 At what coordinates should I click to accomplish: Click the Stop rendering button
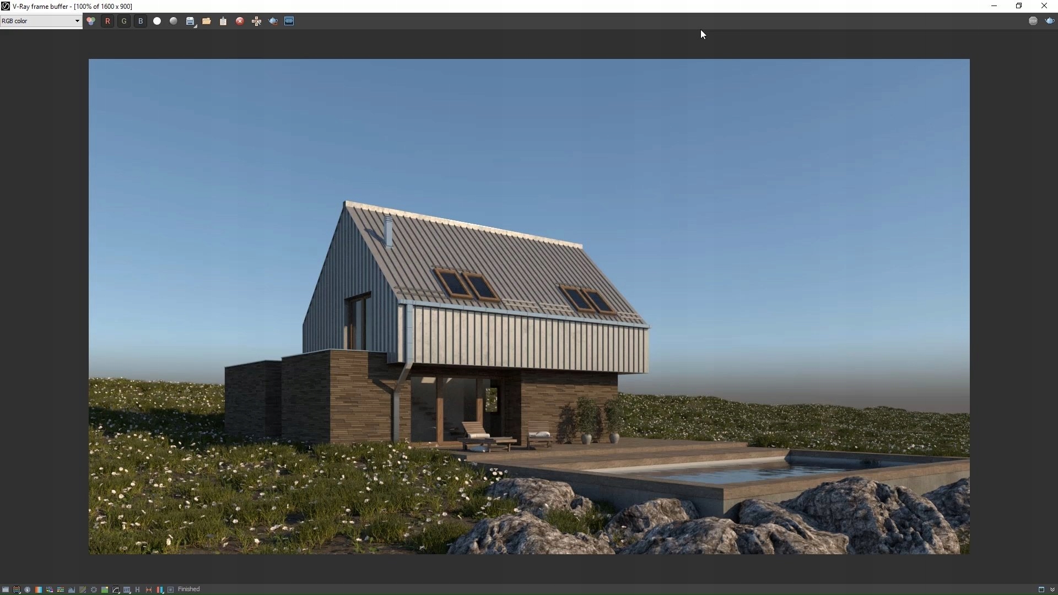(x=1033, y=21)
